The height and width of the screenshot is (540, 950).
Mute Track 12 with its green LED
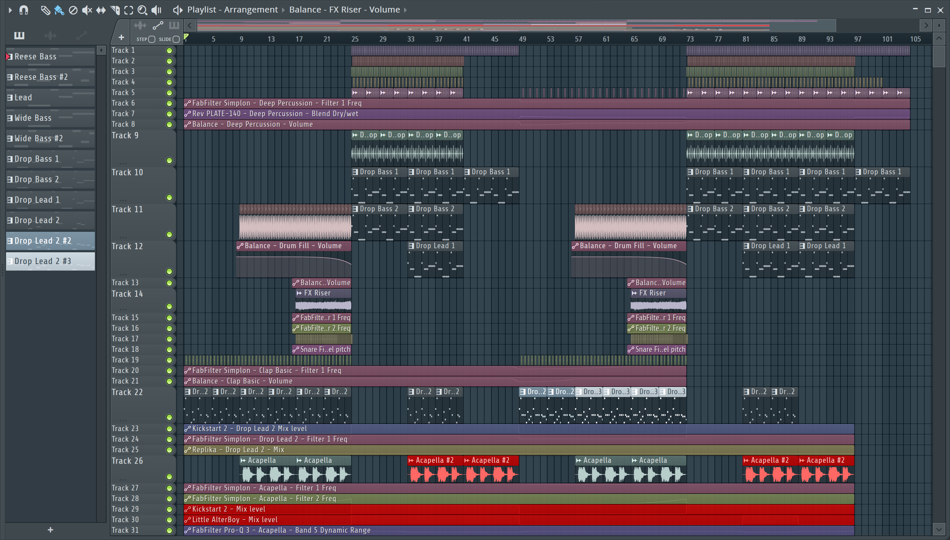pyautogui.click(x=169, y=271)
